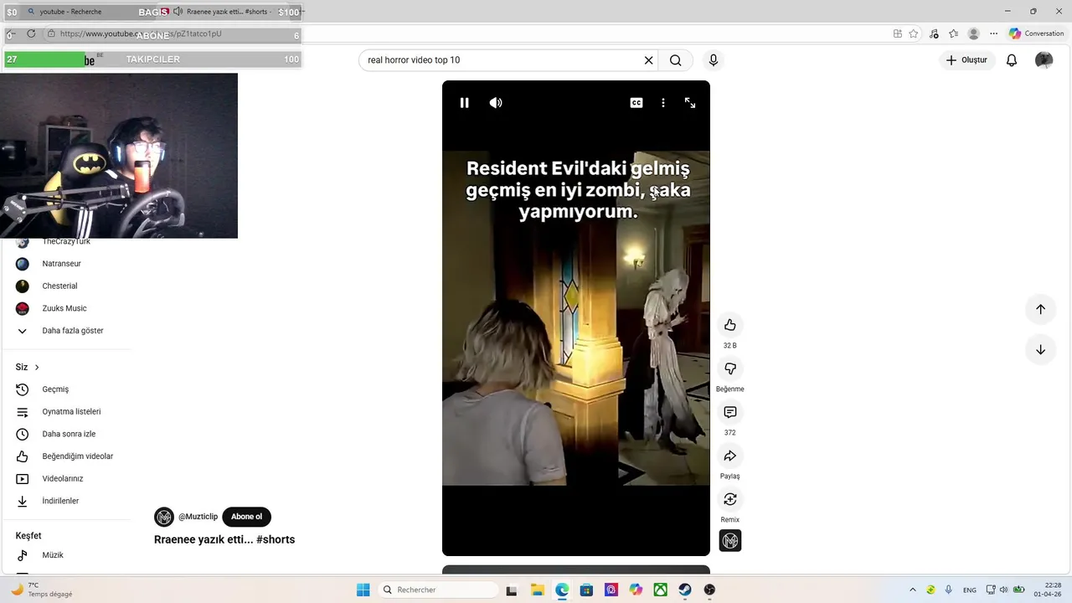
Task: Open İndirilenler downloads
Action: click(60, 501)
